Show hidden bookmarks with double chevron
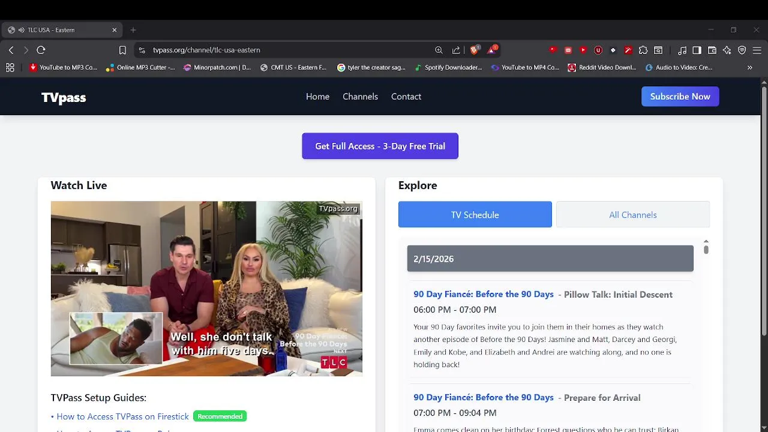Viewport: 768px width, 432px height. click(750, 68)
